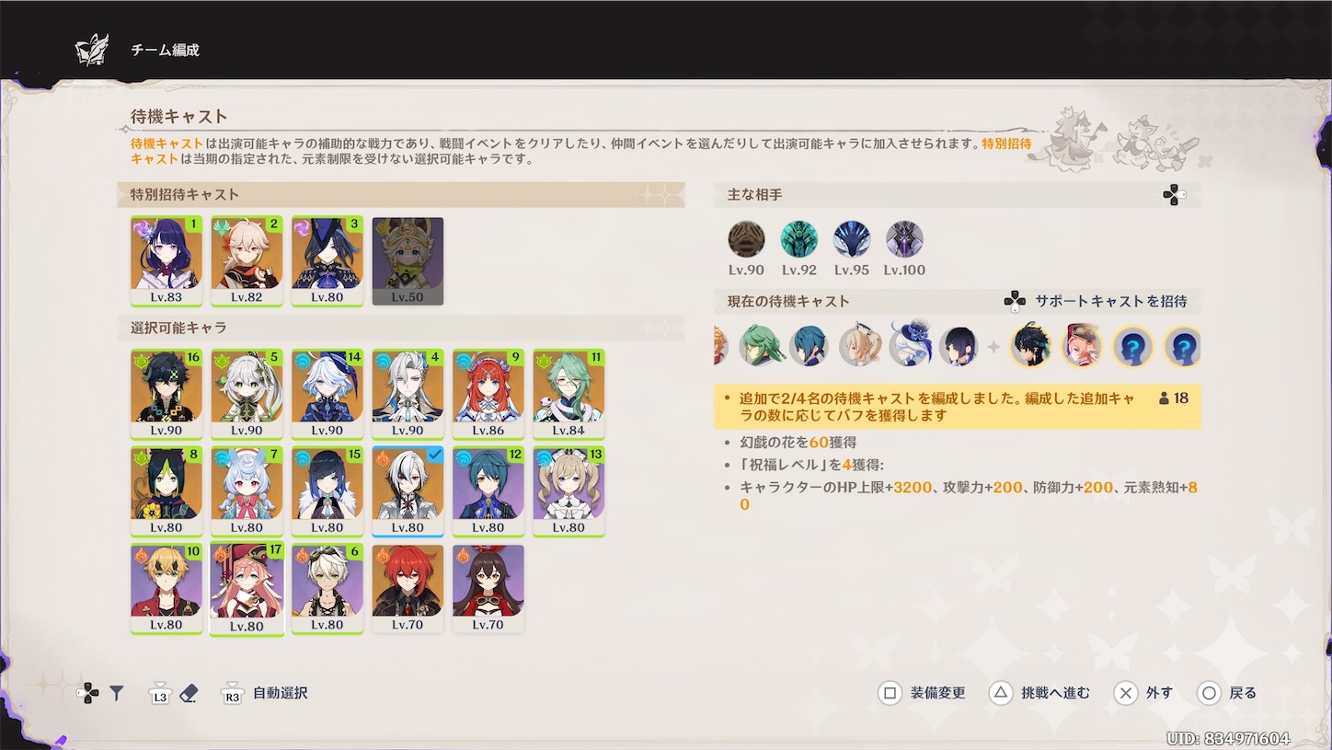Click the team formation logo icon
Viewport: 1332px width, 750px height.
[92, 50]
